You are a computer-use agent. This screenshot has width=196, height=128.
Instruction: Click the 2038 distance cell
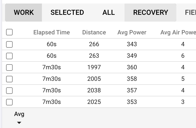[x=94, y=90]
